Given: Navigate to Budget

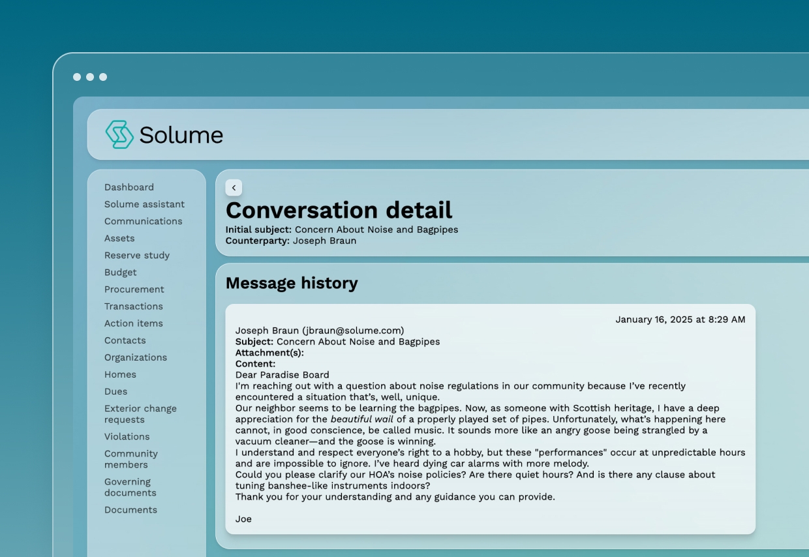Looking at the screenshot, I should coord(121,272).
